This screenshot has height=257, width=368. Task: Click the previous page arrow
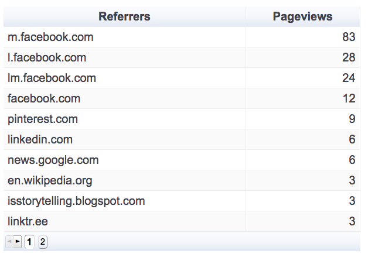click(9, 241)
